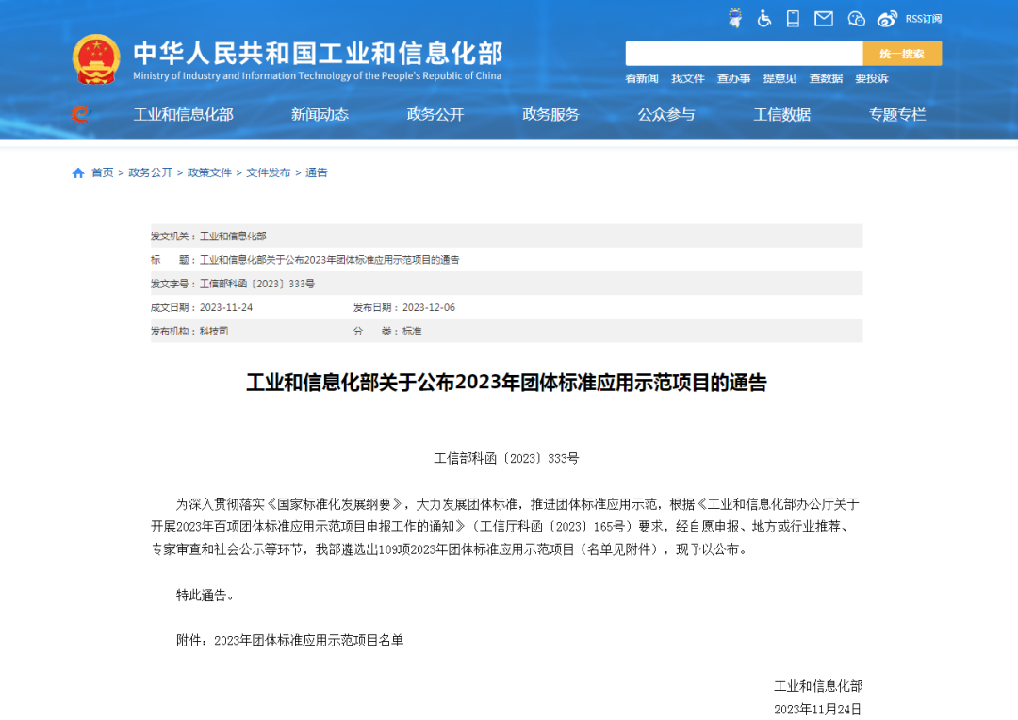
Task: Click 文件发布 in the breadcrumb trail
Action: (x=268, y=172)
